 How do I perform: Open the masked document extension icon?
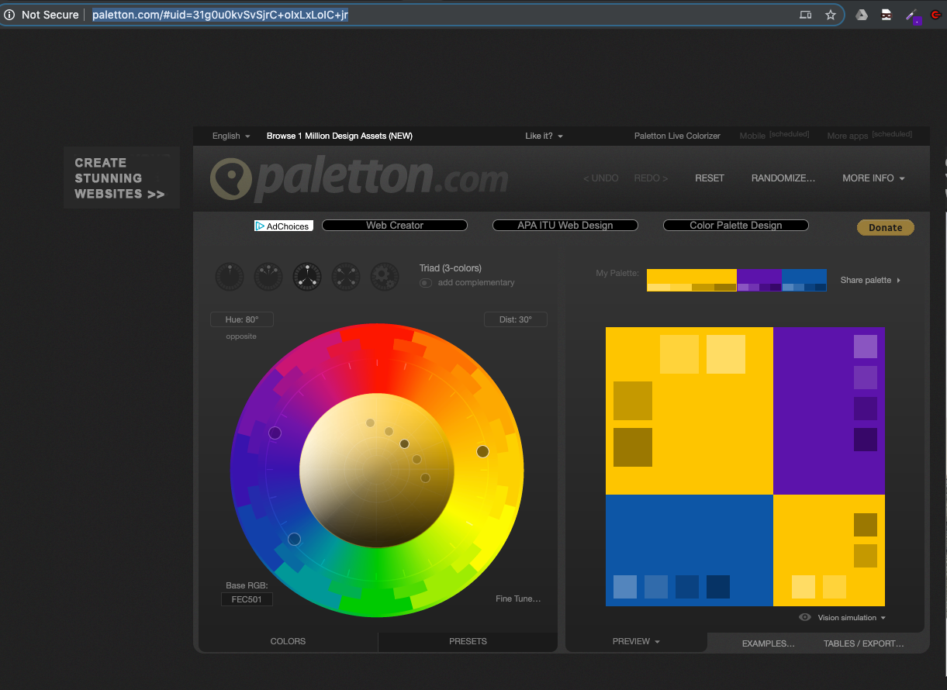click(x=887, y=15)
